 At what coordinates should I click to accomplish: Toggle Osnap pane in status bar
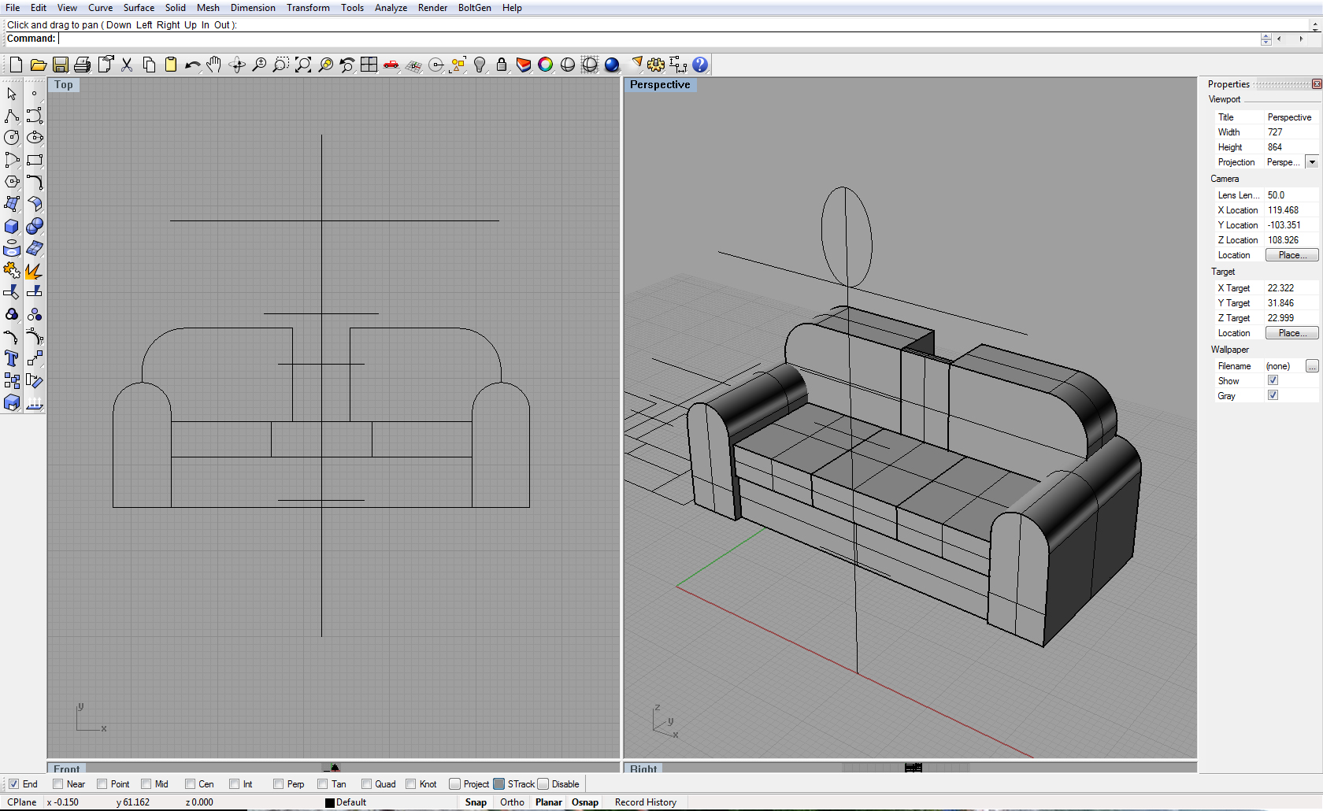coord(585,802)
